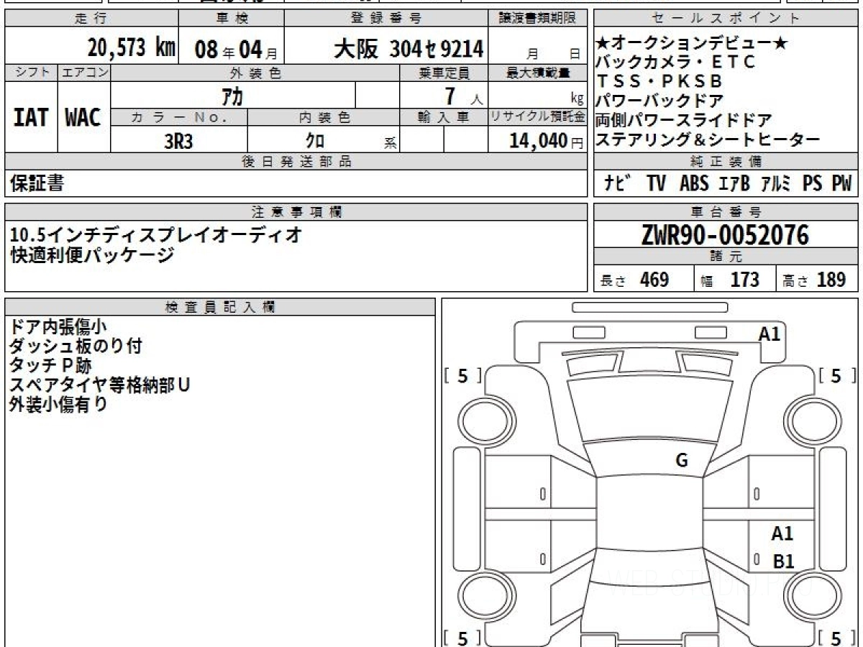Viewport: 863px width, 647px height.
Task: Select the 諸元 header
Action: point(726,257)
